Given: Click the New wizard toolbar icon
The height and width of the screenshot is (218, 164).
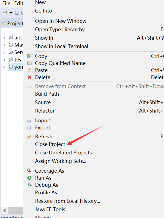Looking at the screenshot, I should [x=5, y=13].
